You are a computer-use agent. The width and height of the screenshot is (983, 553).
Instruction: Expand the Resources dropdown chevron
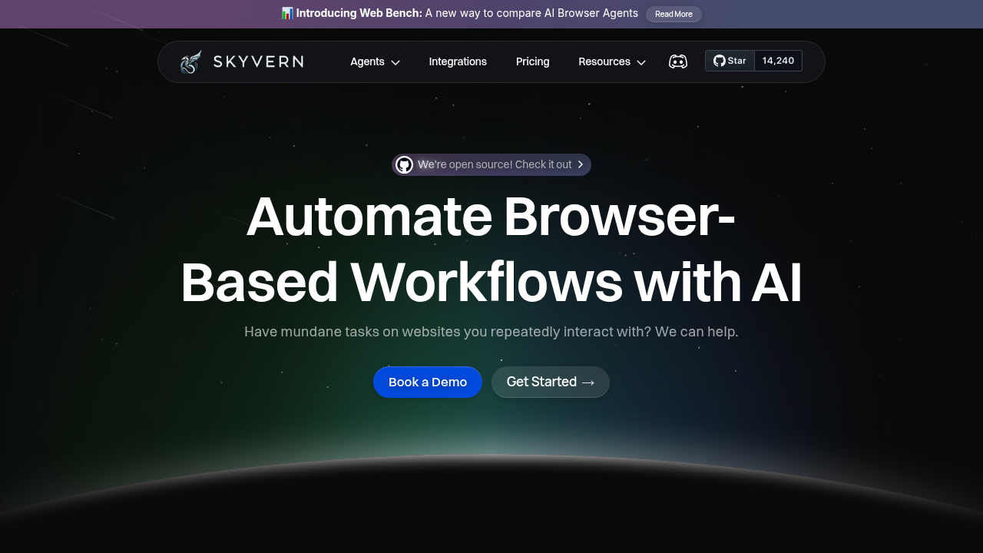point(641,62)
